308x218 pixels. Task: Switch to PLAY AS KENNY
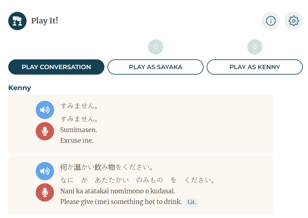click(255, 67)
